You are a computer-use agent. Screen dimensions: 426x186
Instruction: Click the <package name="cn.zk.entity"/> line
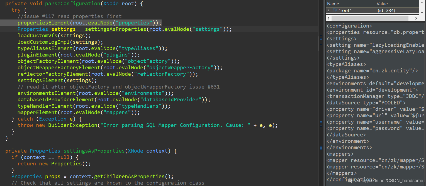click(372, 71)
